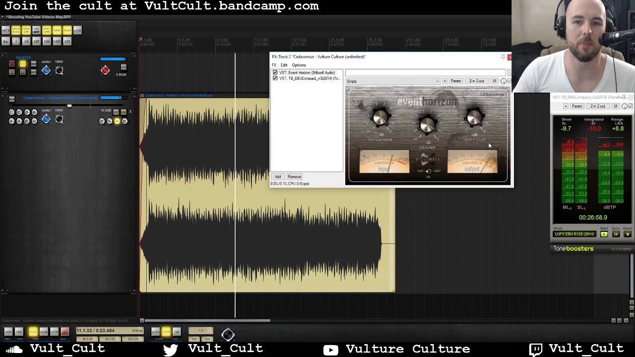Click the red master volume knob
This screenshot has width=635, height=357.
(105, 70)
